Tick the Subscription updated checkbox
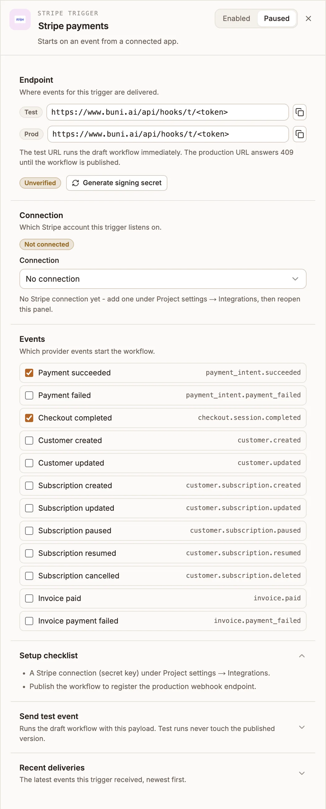Viewport: 326px width, 809px height. 29,508
